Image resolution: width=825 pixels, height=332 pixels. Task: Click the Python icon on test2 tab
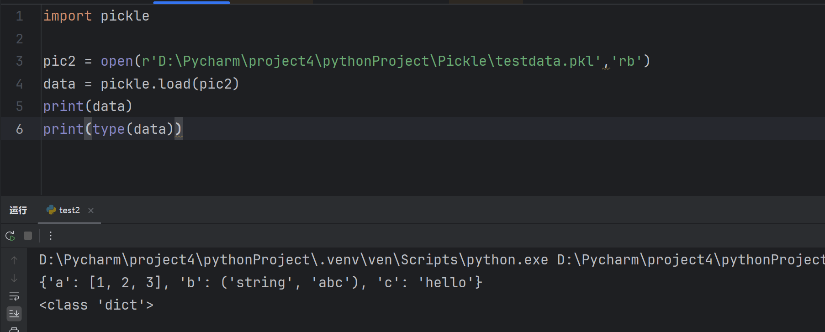coord(51,210)
